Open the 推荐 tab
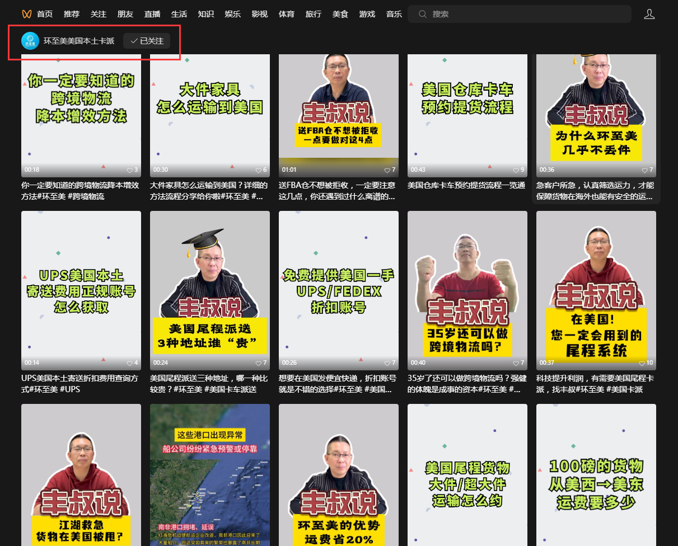Screen dimensions: 678x546 tap(72, 14)
